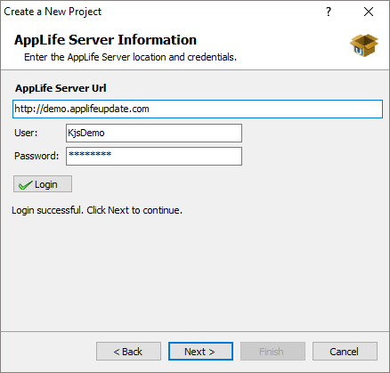Click the green checkmark on Login button
This screenshot has width=390, height=373.
click(x=25, y=185)
